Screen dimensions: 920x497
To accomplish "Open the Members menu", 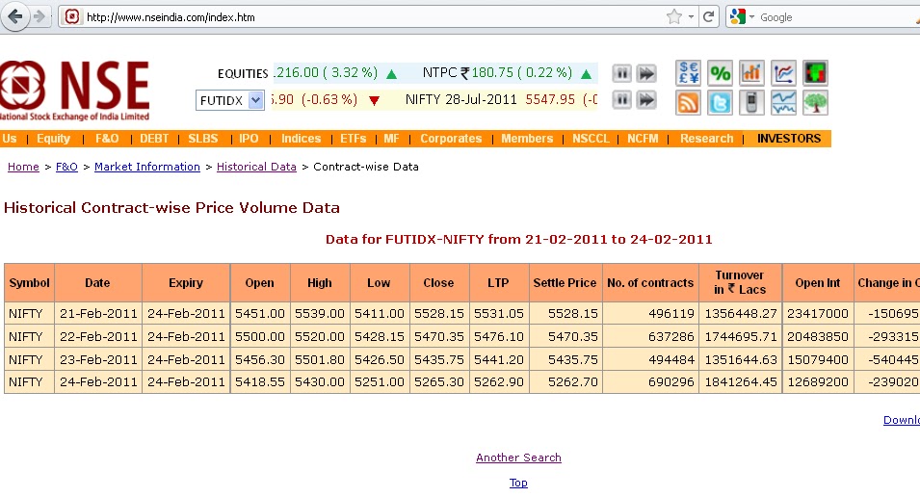I will [x=527, y=139].
